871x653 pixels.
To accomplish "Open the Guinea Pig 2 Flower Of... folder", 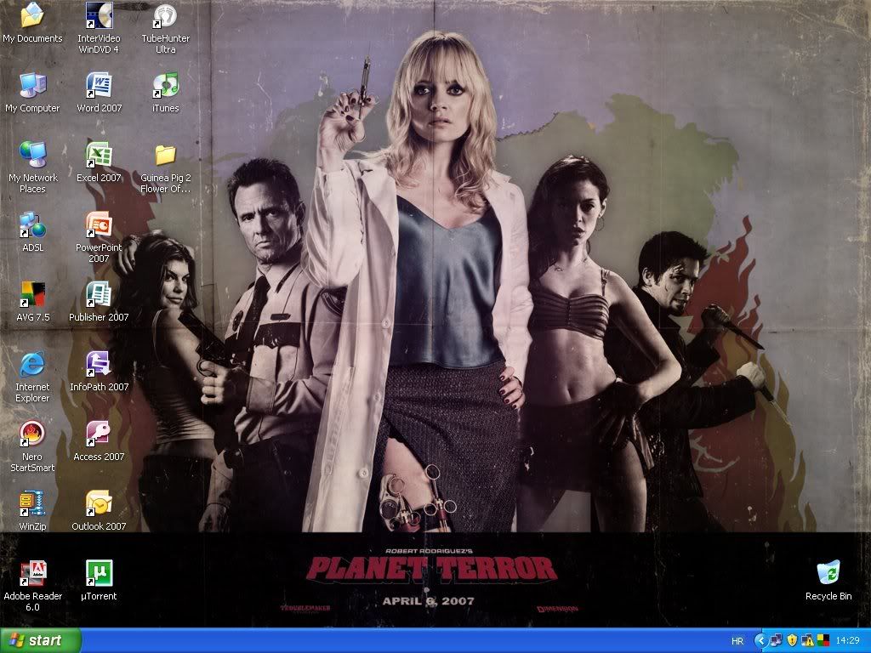I will pos(165,155).
